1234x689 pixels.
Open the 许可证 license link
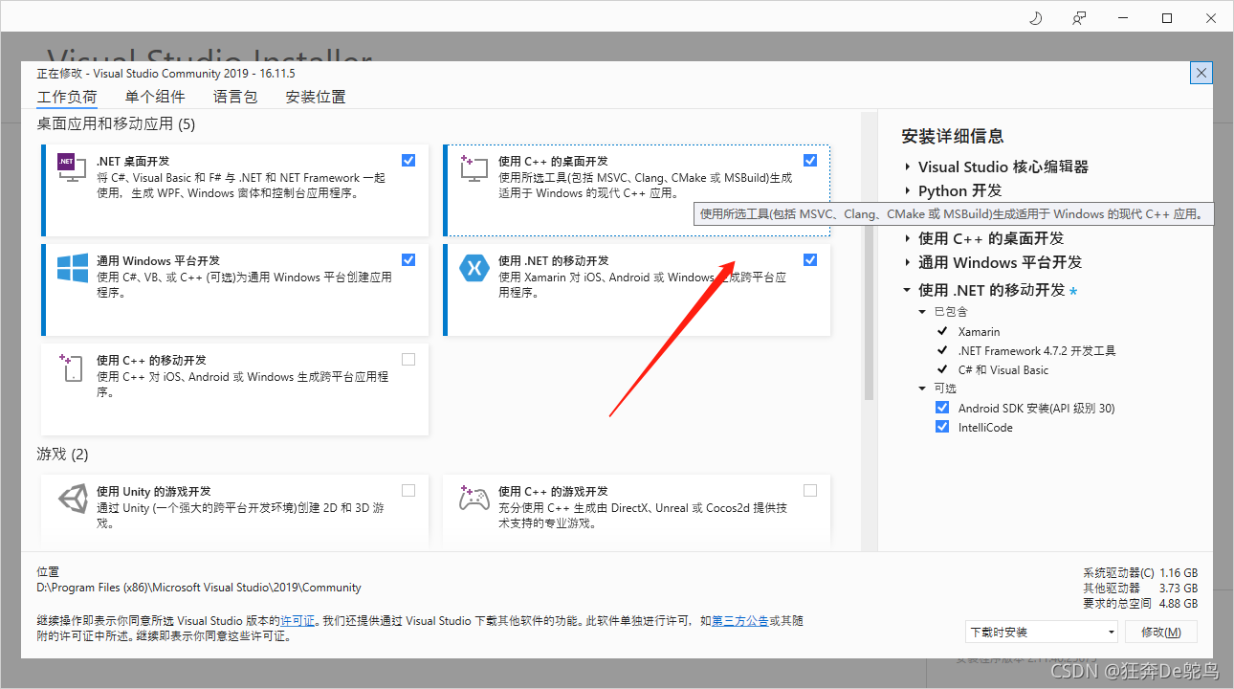pyautogui.click(x=297, y=621)
